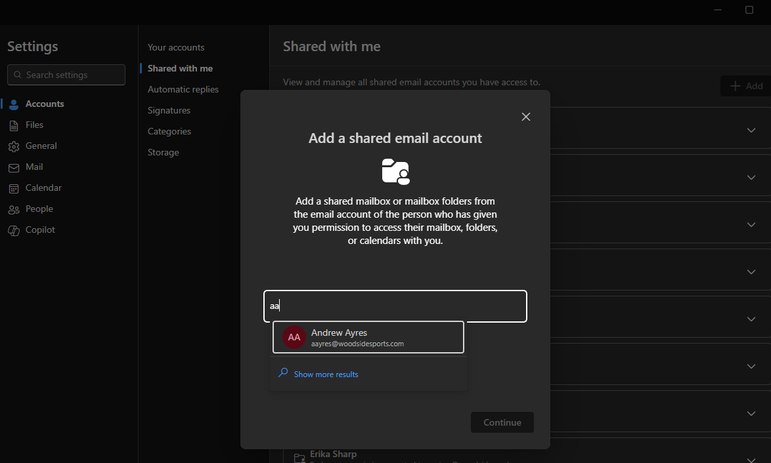Click the Calendar icon in settings sidebar

click(14, 188)
